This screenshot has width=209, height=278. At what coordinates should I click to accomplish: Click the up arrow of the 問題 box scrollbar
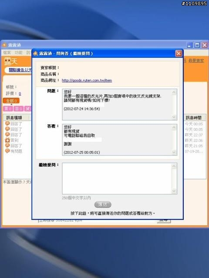click(x=174, y=92)
